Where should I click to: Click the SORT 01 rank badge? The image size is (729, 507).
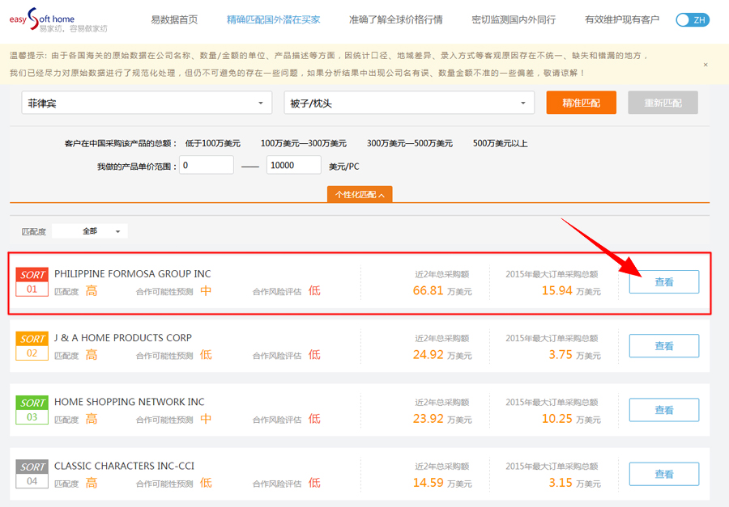tap(32, 282)
